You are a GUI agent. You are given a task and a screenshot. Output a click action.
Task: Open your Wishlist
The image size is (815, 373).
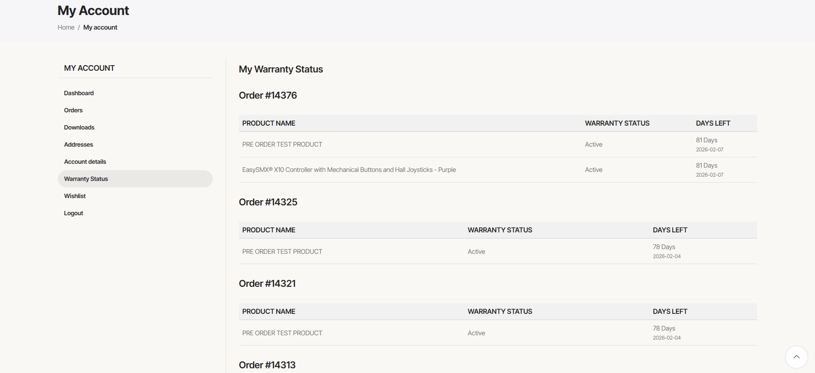tap(75, 196)
